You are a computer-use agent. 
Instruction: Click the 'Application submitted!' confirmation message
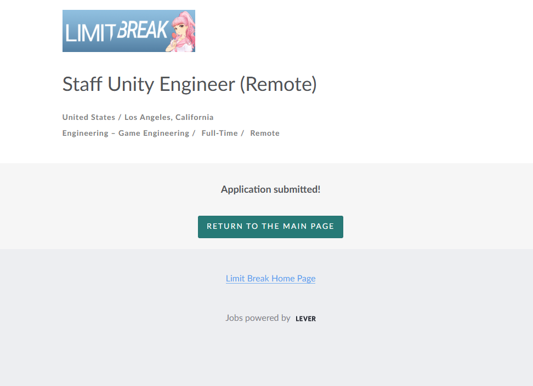tap(270, 189)
